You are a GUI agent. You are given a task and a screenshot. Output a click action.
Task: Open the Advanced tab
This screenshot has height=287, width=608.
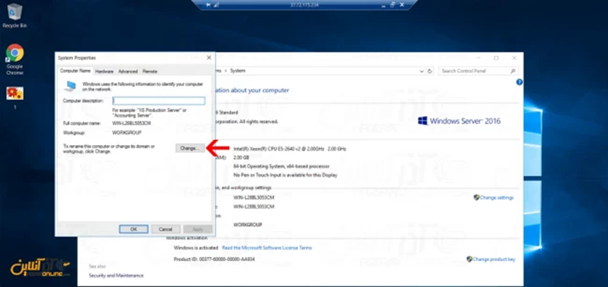[x=128, y=72]
